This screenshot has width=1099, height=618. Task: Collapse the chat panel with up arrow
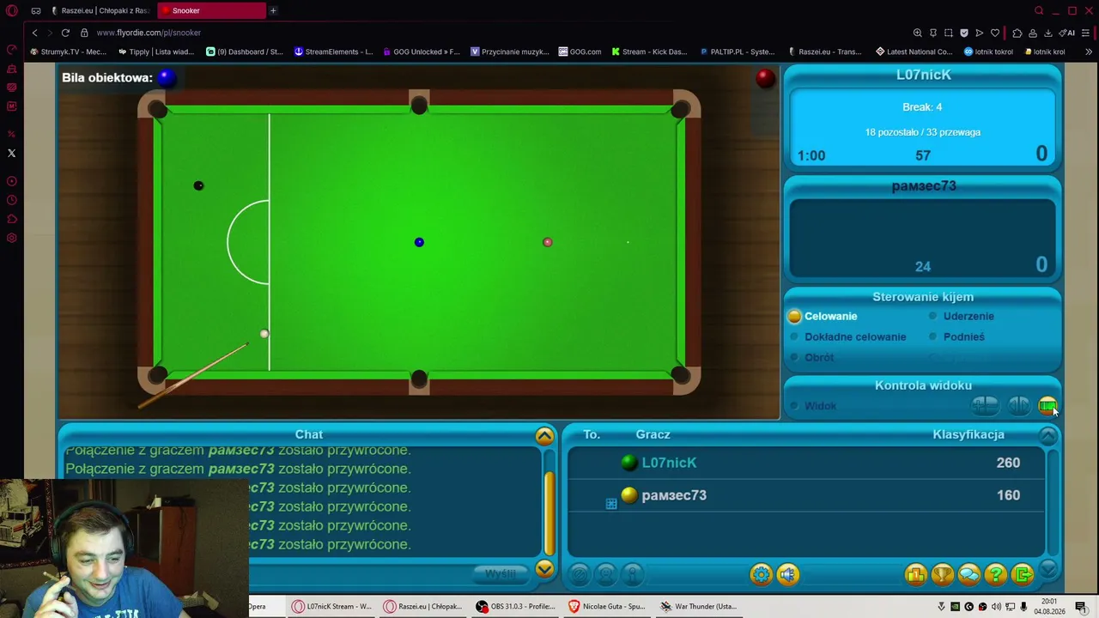(x=544, y=436)
